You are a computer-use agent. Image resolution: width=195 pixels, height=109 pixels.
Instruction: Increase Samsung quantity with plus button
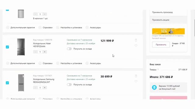point(45,88)
